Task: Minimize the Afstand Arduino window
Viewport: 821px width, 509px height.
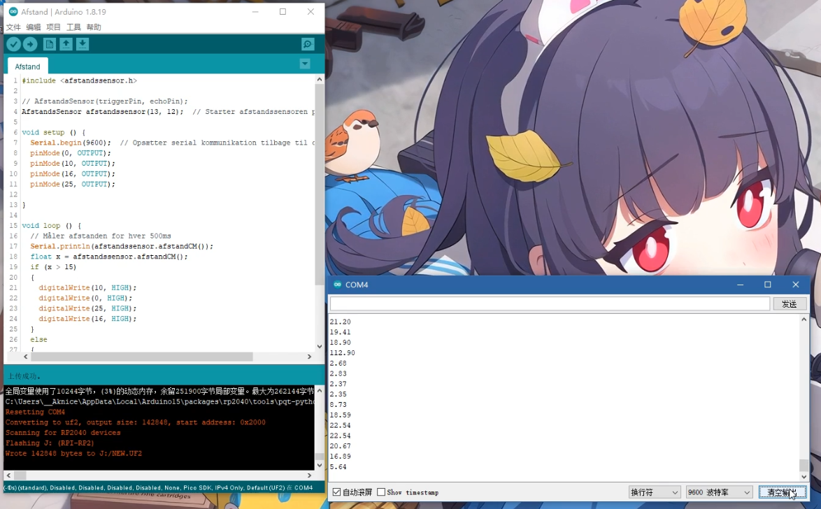Action: [x=255, y=11]
